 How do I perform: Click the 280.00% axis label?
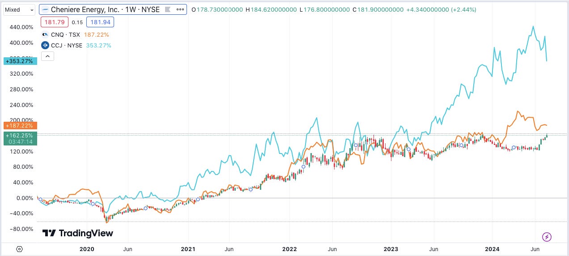pos(21,90)
